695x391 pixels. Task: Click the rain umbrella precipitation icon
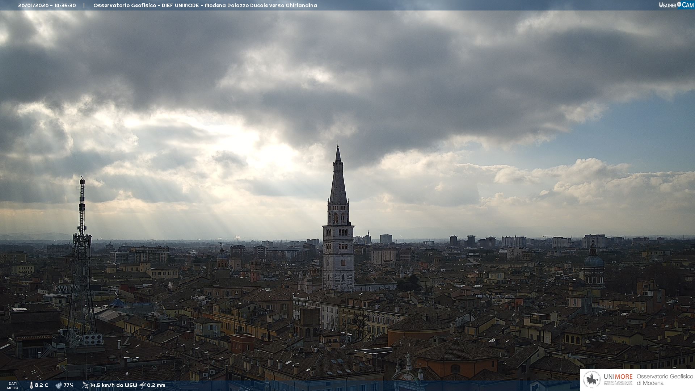[x=143, y=385]
